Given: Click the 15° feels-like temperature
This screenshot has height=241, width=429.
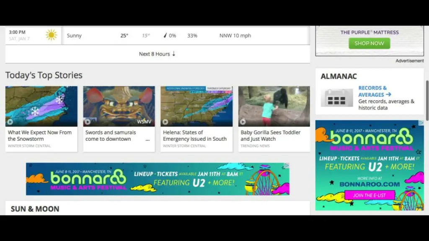Looking at the screenshot, I should [x=146, y=36].
